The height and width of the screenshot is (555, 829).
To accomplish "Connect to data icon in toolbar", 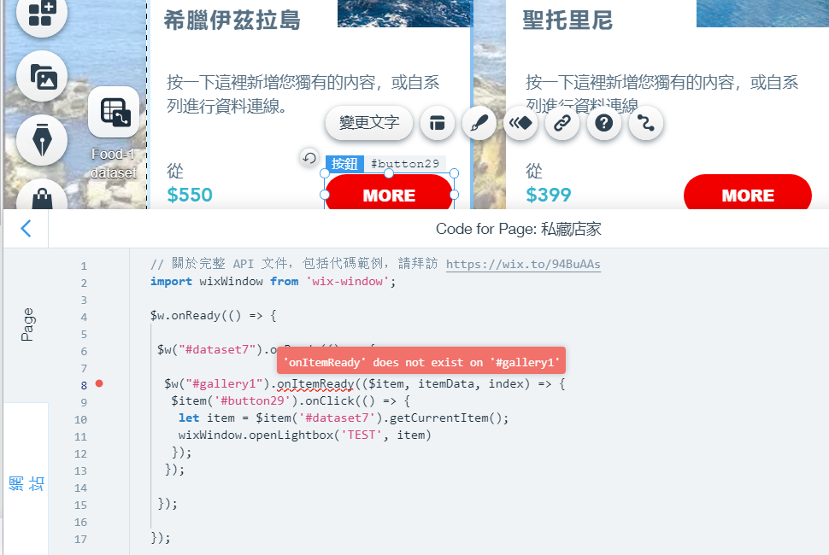I will tap(645, 123).
